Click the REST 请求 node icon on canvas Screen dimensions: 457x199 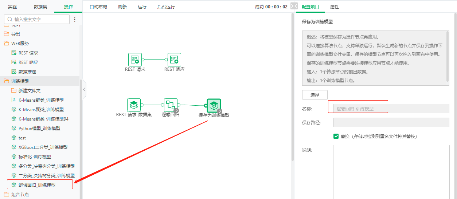pyautogui.click(x=135, y=60)
